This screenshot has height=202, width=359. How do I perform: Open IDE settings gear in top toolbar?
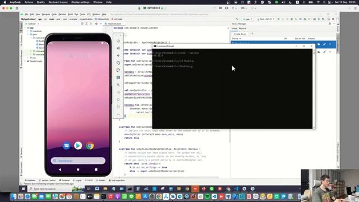[333, 19]
